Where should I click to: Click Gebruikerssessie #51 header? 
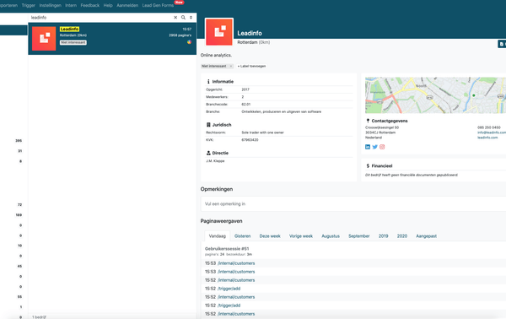[227, 249]
